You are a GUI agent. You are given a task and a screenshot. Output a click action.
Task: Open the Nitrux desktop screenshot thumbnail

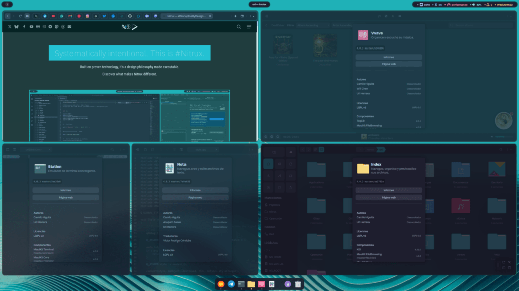[x=129, y=116]
